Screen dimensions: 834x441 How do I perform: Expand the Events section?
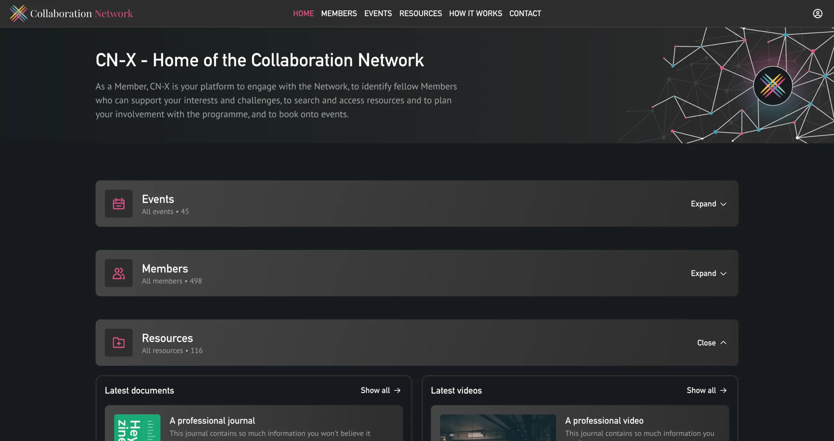pos(708,204)
